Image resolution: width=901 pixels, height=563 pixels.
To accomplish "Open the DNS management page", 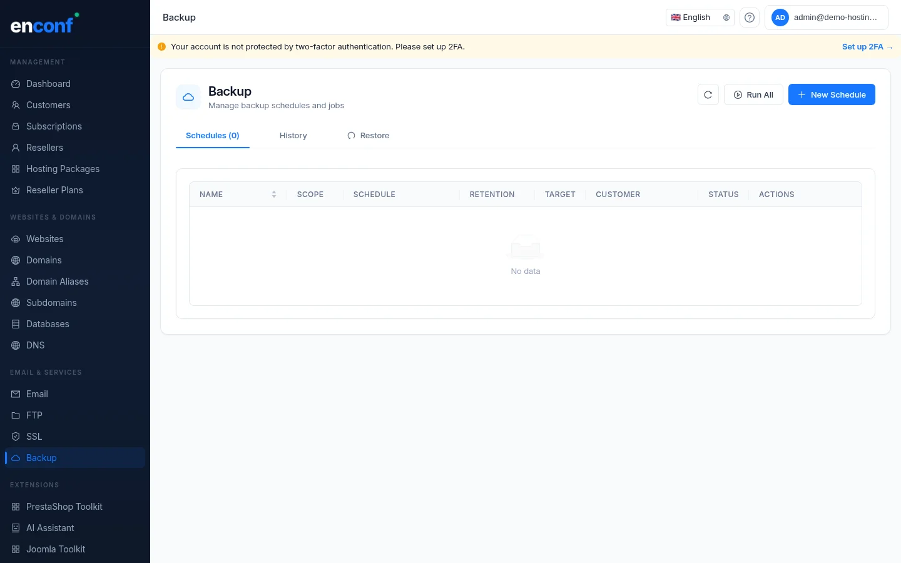I will coord(35,345).
